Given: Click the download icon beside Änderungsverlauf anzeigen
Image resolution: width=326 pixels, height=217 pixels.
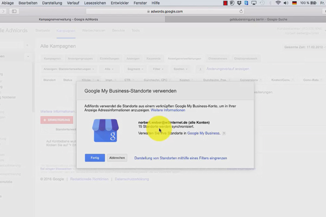Looking at the screenshot, I should click(x=200, y=69).
